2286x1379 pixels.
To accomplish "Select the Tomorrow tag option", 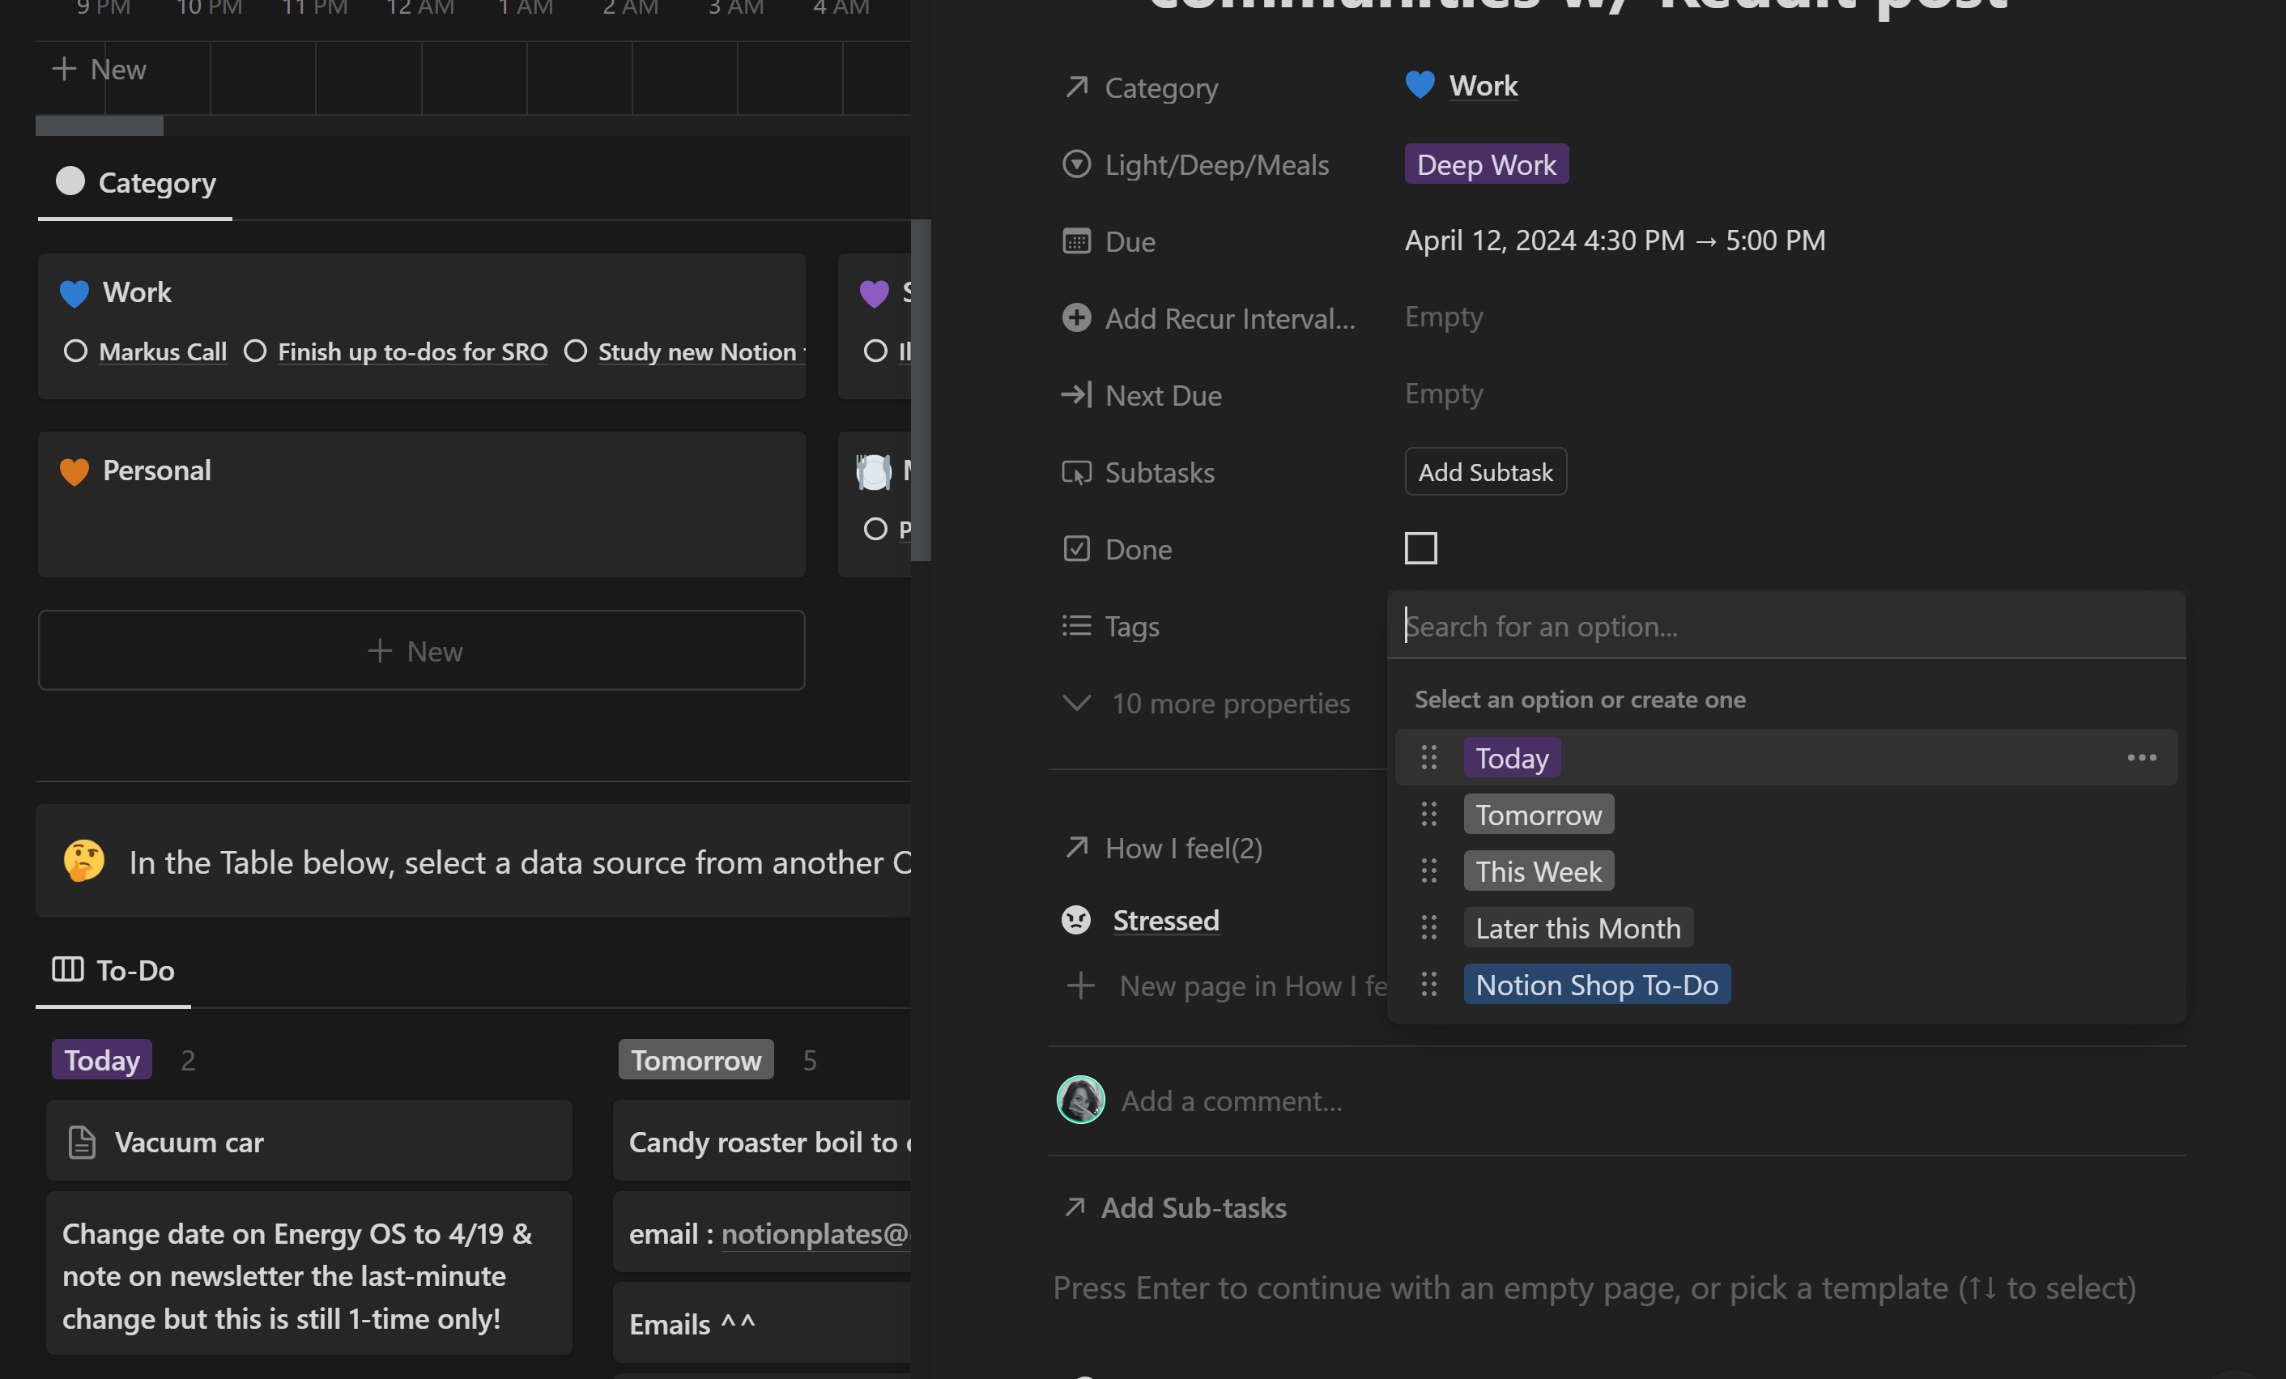I will point(1539,815).
